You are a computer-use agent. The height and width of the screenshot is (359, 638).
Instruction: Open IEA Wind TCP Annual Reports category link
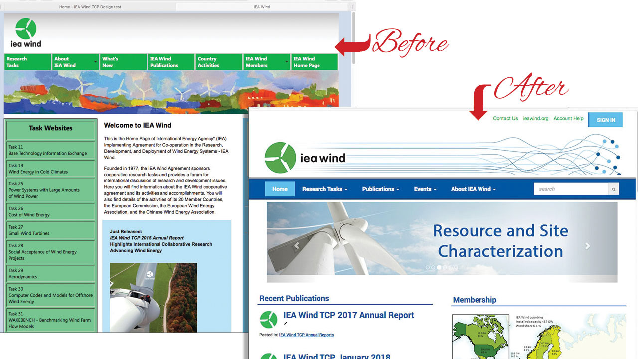(307, 335)
